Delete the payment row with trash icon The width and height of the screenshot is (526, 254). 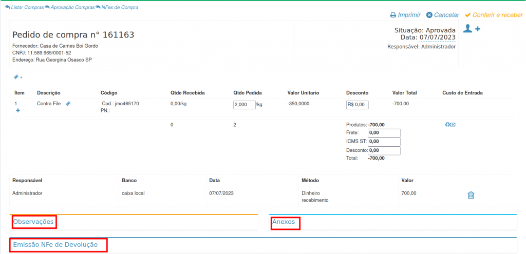[471, 195]
